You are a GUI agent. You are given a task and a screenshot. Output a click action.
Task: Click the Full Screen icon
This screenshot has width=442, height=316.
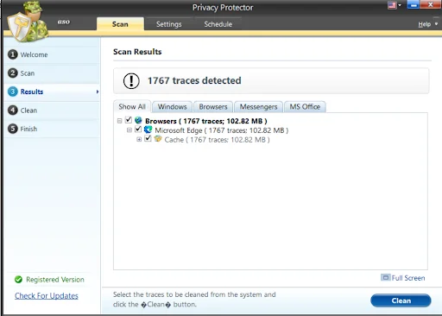pyautogui.click(x=386, y=277)
